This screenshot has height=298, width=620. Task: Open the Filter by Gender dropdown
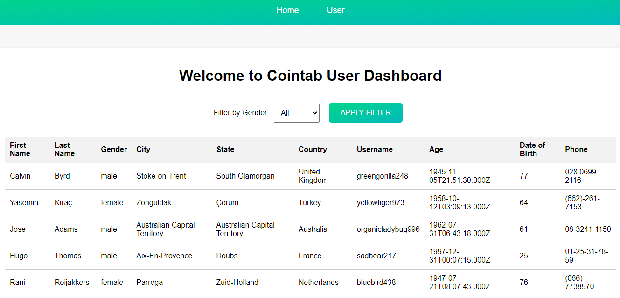pyautogui.click(x=296, y=113)
